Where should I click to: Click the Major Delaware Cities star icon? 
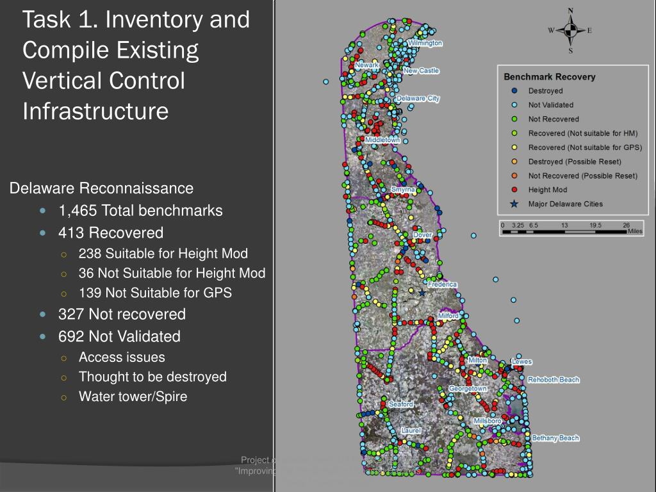point(514,204)
